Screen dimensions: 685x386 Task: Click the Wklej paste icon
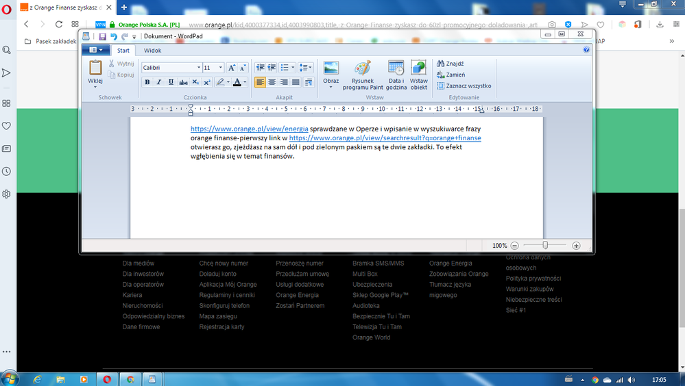95,68
